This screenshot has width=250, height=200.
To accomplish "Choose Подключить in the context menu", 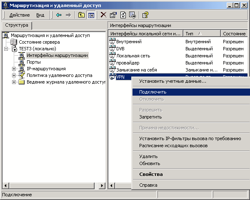I will point(152,92).
